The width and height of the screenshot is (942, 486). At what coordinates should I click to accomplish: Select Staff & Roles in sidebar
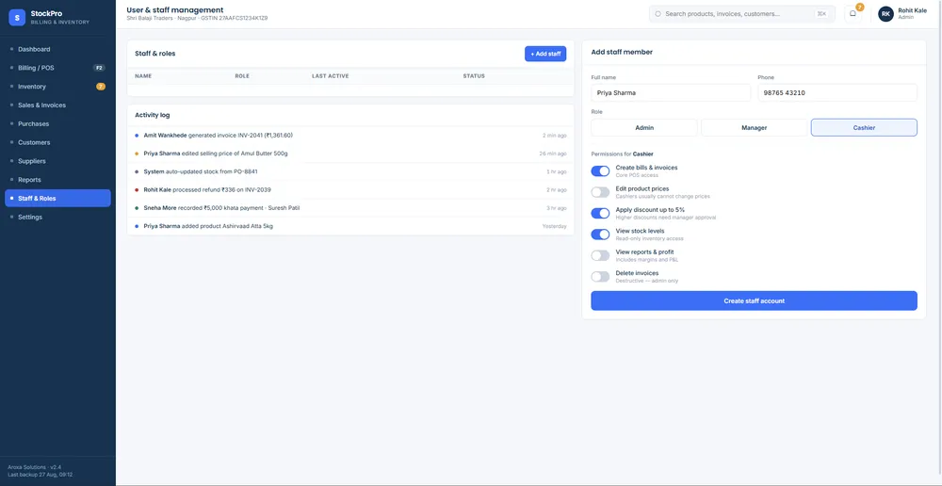(x=57, y=198)
